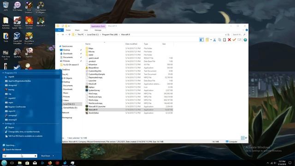Open the ShockWave launcher desktop shortcut
Viewport: 295px width, 166px height.
pyautogui.click(x=29, y=38)
